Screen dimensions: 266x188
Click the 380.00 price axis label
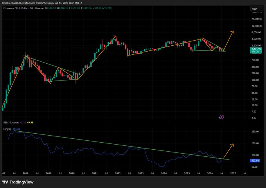[x=255, y=67]
